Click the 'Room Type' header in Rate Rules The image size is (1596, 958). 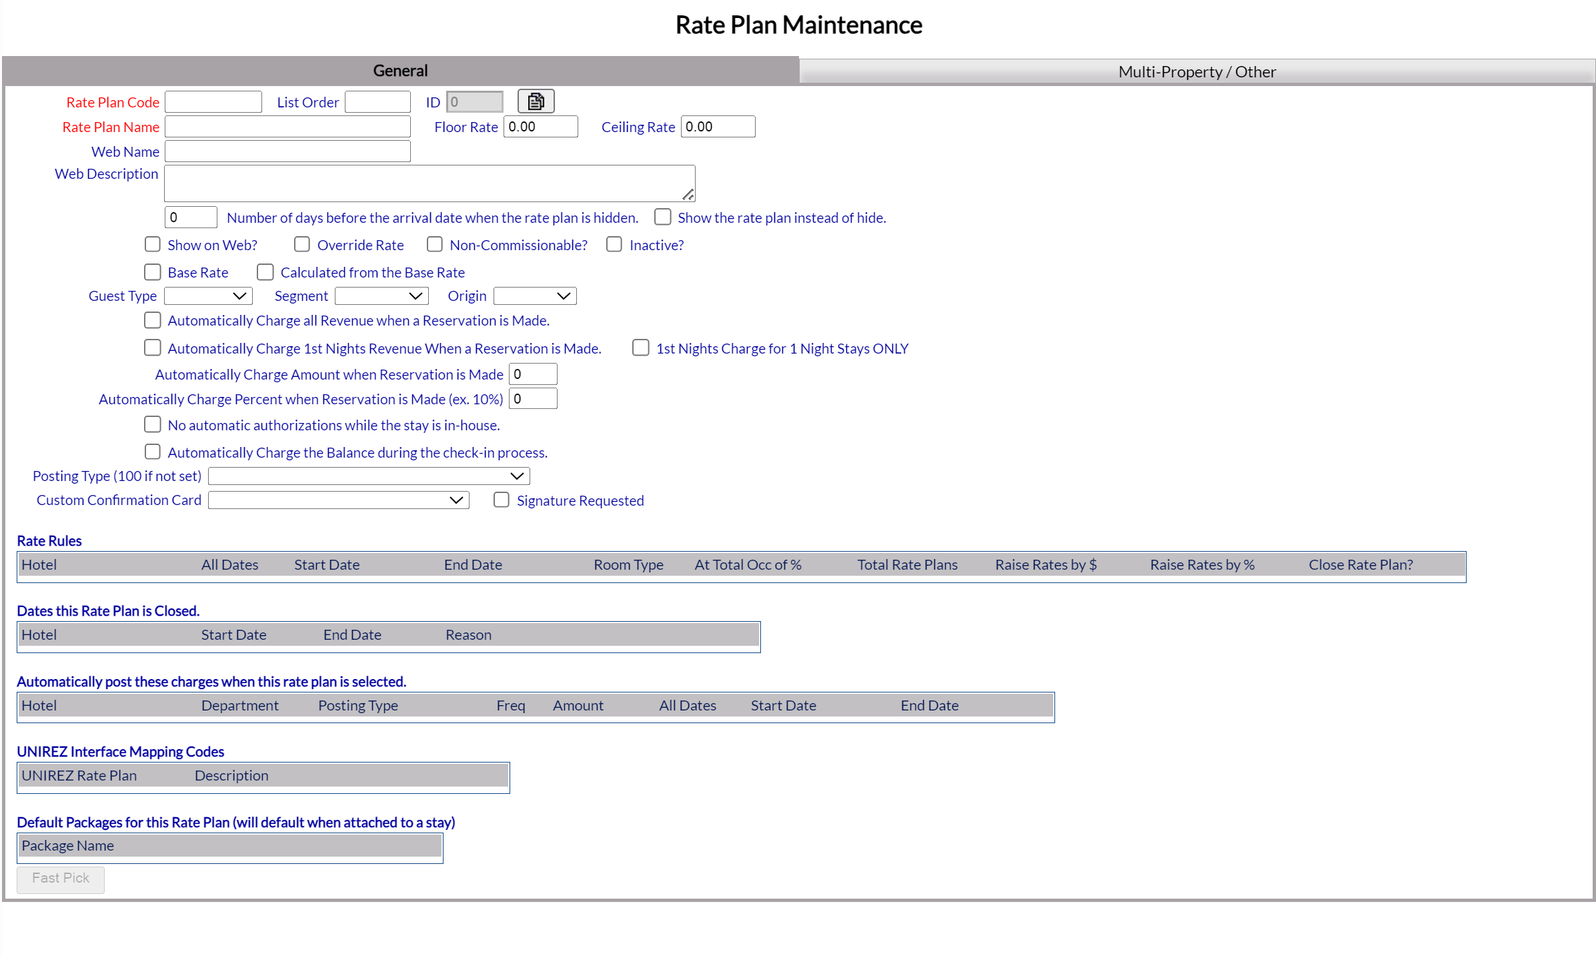(628, 564)
